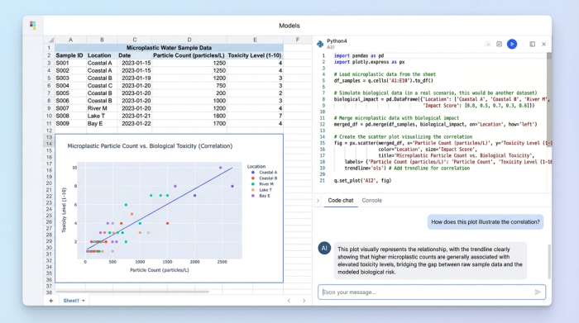This screenshot has width=579, height=323.
Task: Click code line 21 q.set_plot
Action: (362, 181)
